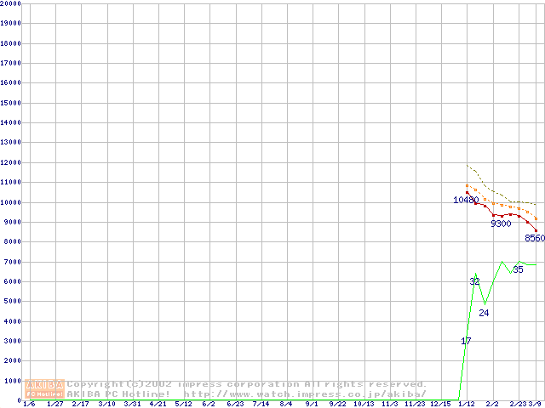545x408 pixels.
Task: Click the 12/15 date on x-axis
Action: coord(440,404)
